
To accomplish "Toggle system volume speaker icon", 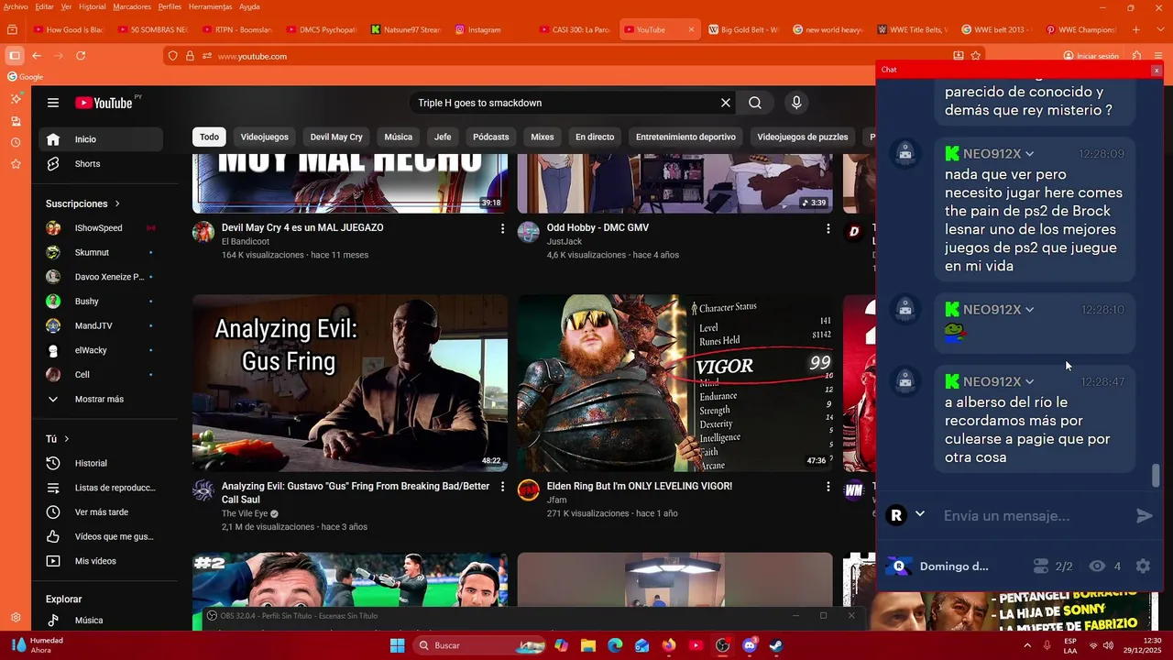I will tap(1108, 645).
